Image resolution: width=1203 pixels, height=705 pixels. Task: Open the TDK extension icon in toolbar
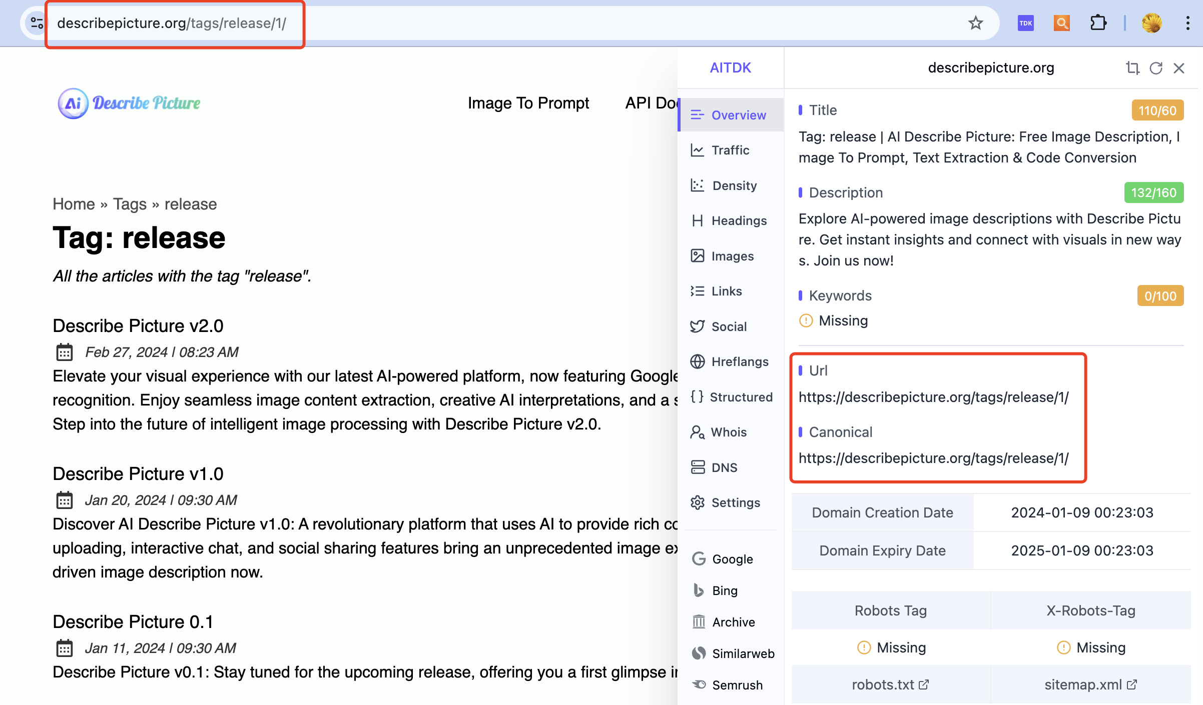(1026, 23)
